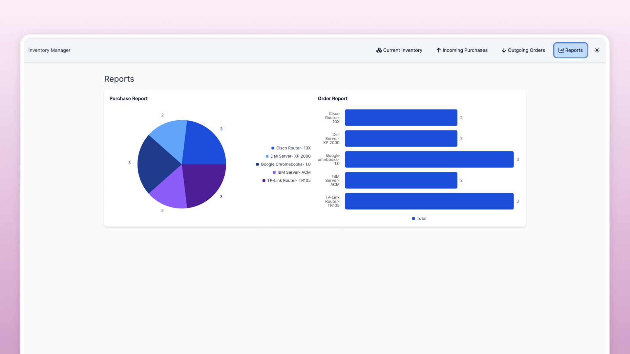Image resolution: width=630 pixels, height=354 pixels.
Task: Click the Total legend under bar chart
Action: [419, 219]
